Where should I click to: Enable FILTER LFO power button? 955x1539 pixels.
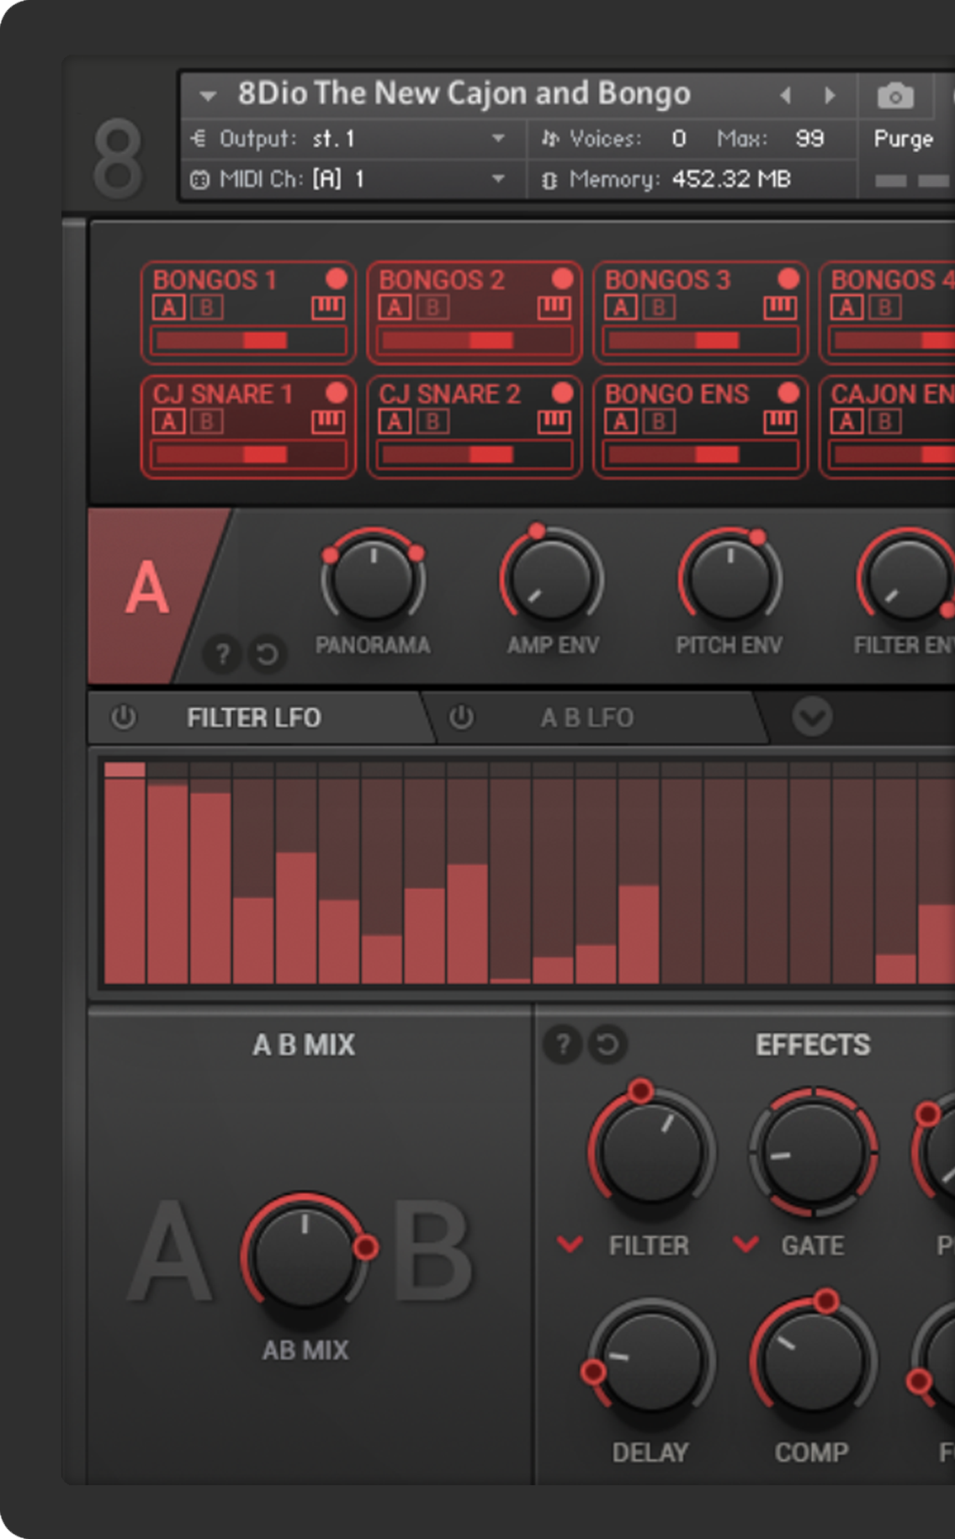(x=124, y=717)
